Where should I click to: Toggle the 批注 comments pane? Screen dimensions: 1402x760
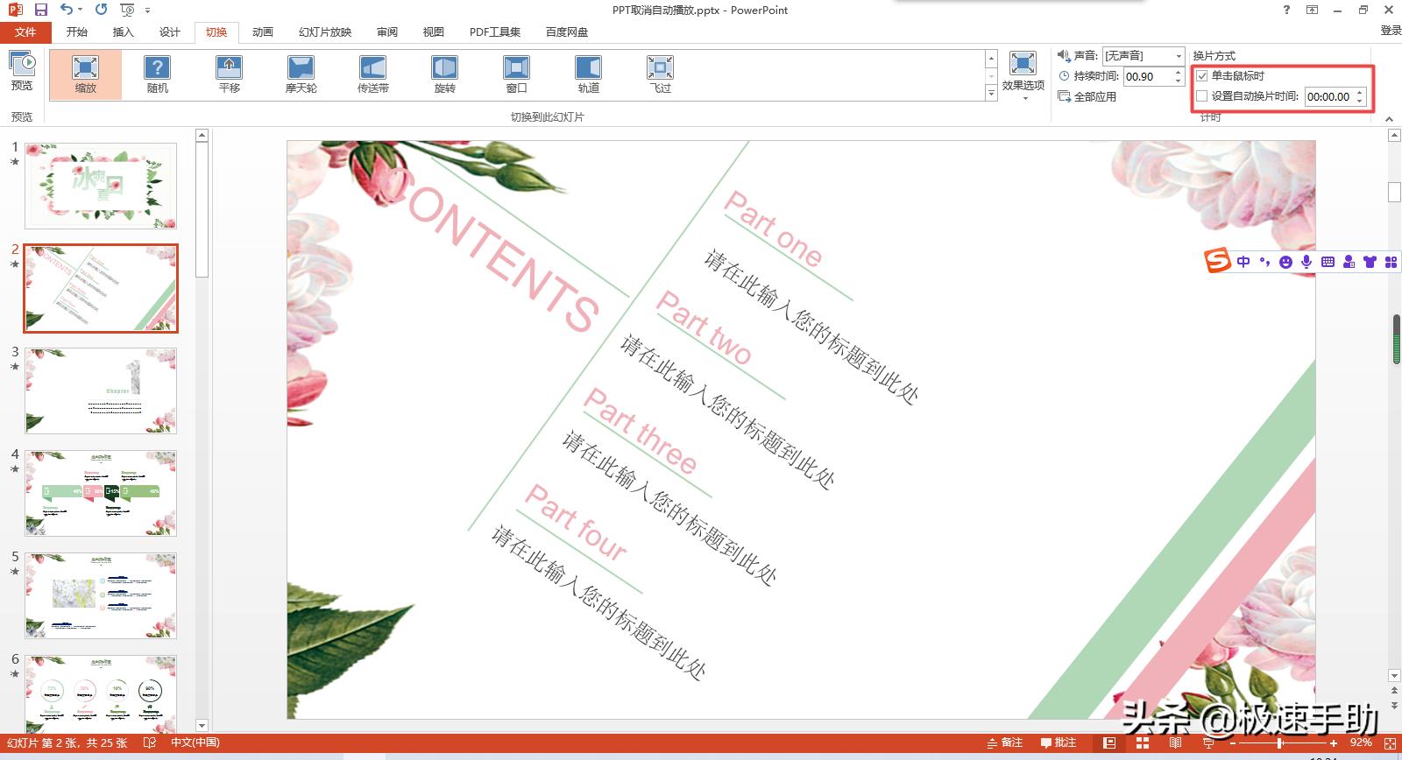[1059, 742]
